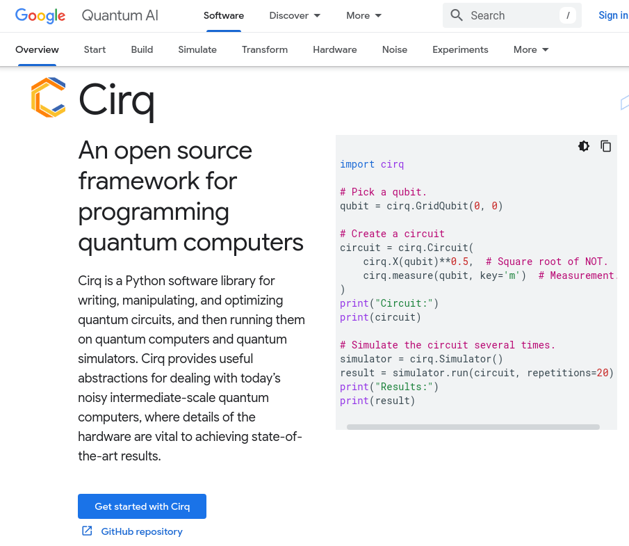
Task: Click the '# Create a circuit' comment
Action: 392,234
